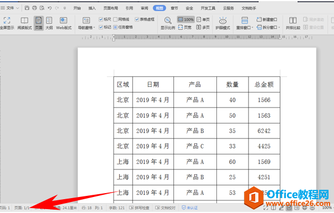Switch to 大纲 outline view
Screen dimensions: 334x213
point(49,23)
